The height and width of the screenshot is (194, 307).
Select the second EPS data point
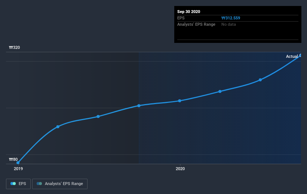(x=58, y=127)
